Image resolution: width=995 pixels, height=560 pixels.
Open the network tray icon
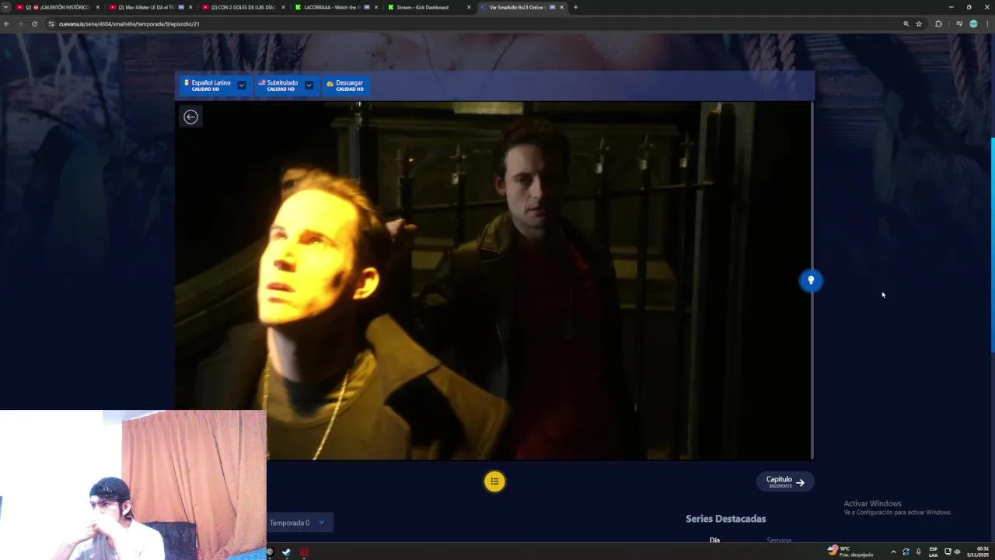coord(948,552)
